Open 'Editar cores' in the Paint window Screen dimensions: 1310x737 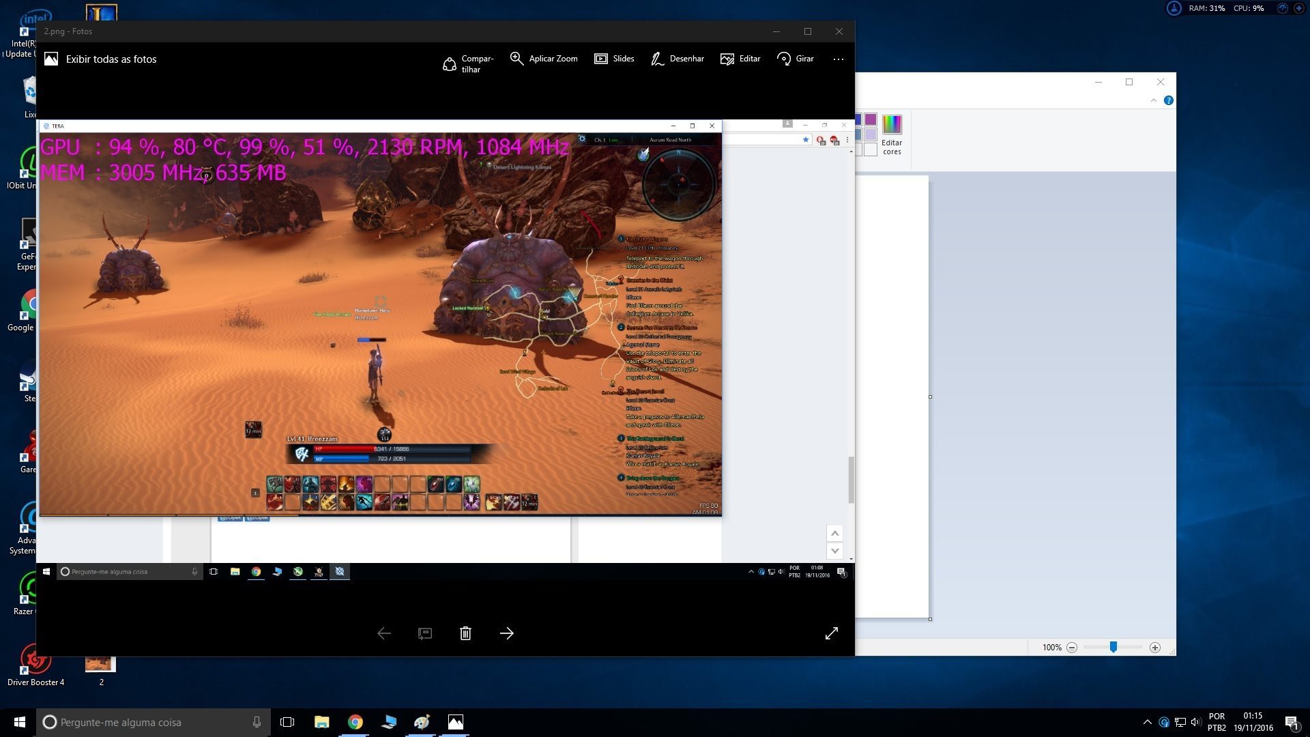892,135
